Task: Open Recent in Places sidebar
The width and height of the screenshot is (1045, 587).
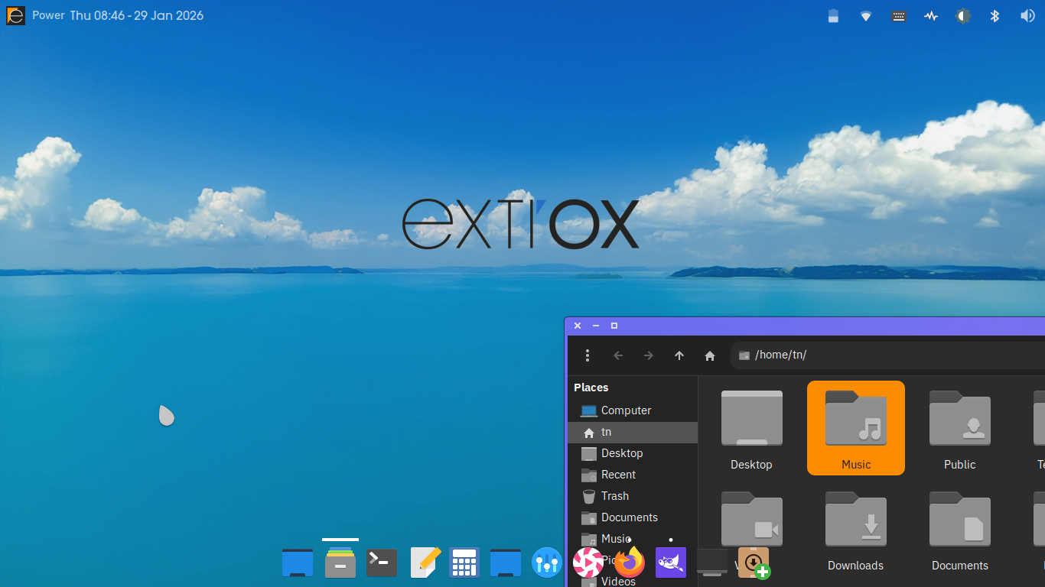Action: (x=633, y=475)
